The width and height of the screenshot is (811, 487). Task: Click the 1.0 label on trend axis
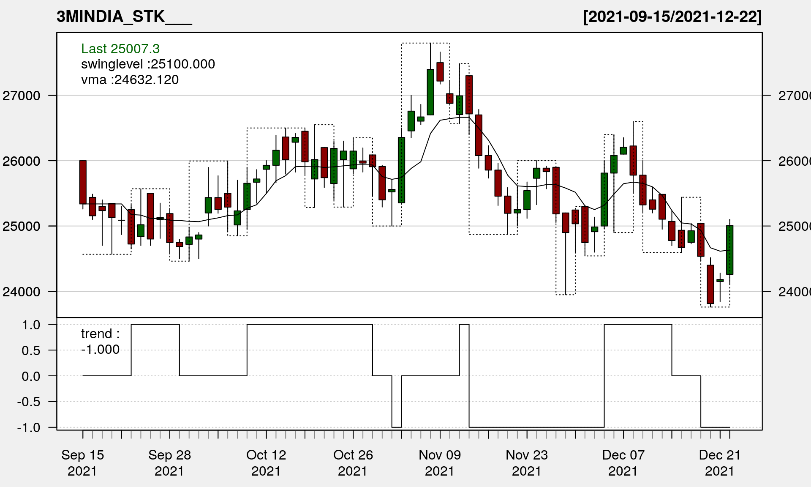click(x=31, y=325)
